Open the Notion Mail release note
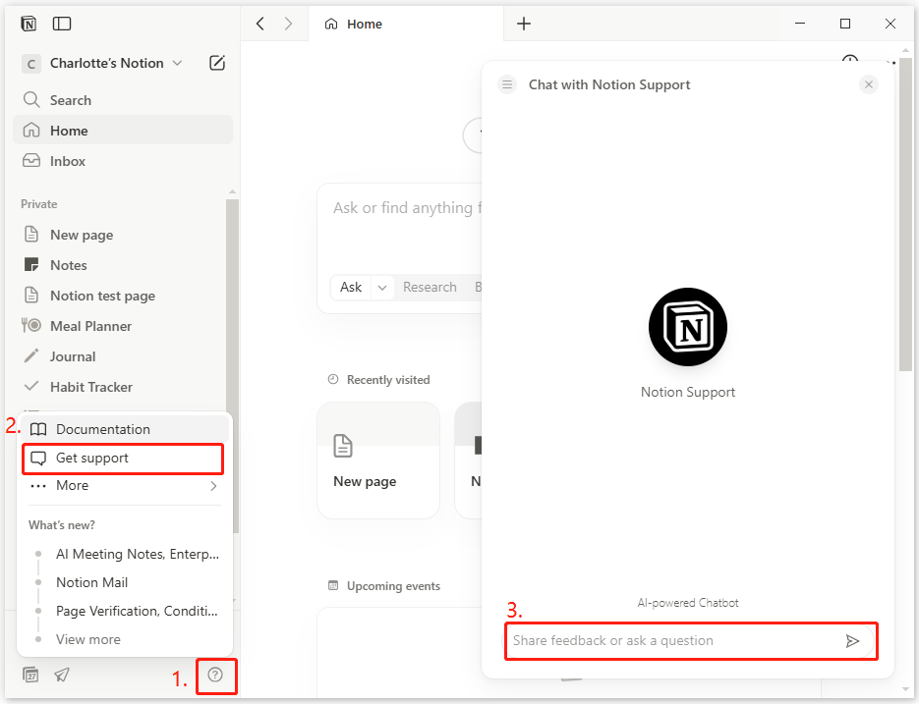The width and height of the screenshot is (919, 704). 92,582
